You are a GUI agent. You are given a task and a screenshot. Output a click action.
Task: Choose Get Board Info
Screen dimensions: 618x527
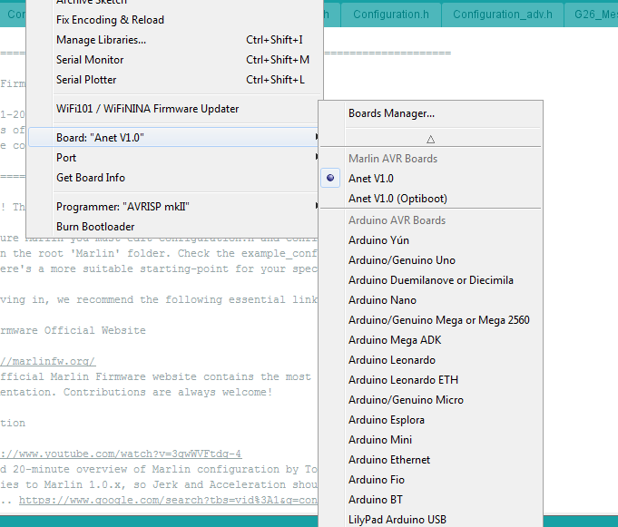point(173,178)
